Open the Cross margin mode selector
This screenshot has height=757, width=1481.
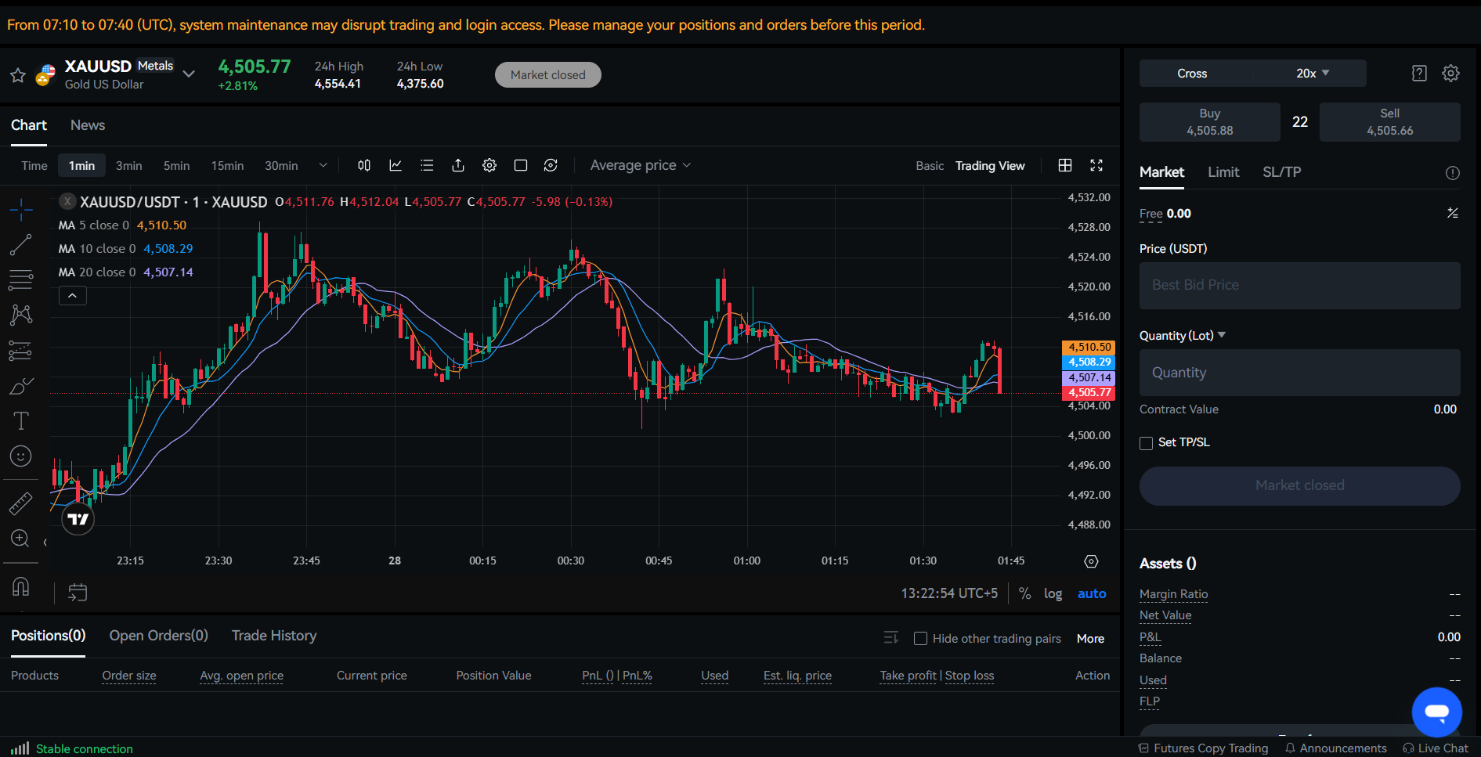coord(1192,74)
